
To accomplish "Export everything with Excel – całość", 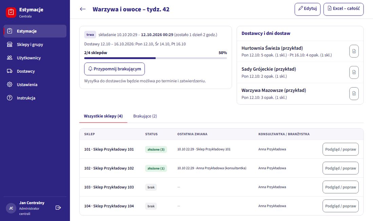I will [343, 9].
